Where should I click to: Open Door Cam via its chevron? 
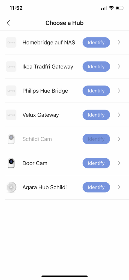point(119,163)
